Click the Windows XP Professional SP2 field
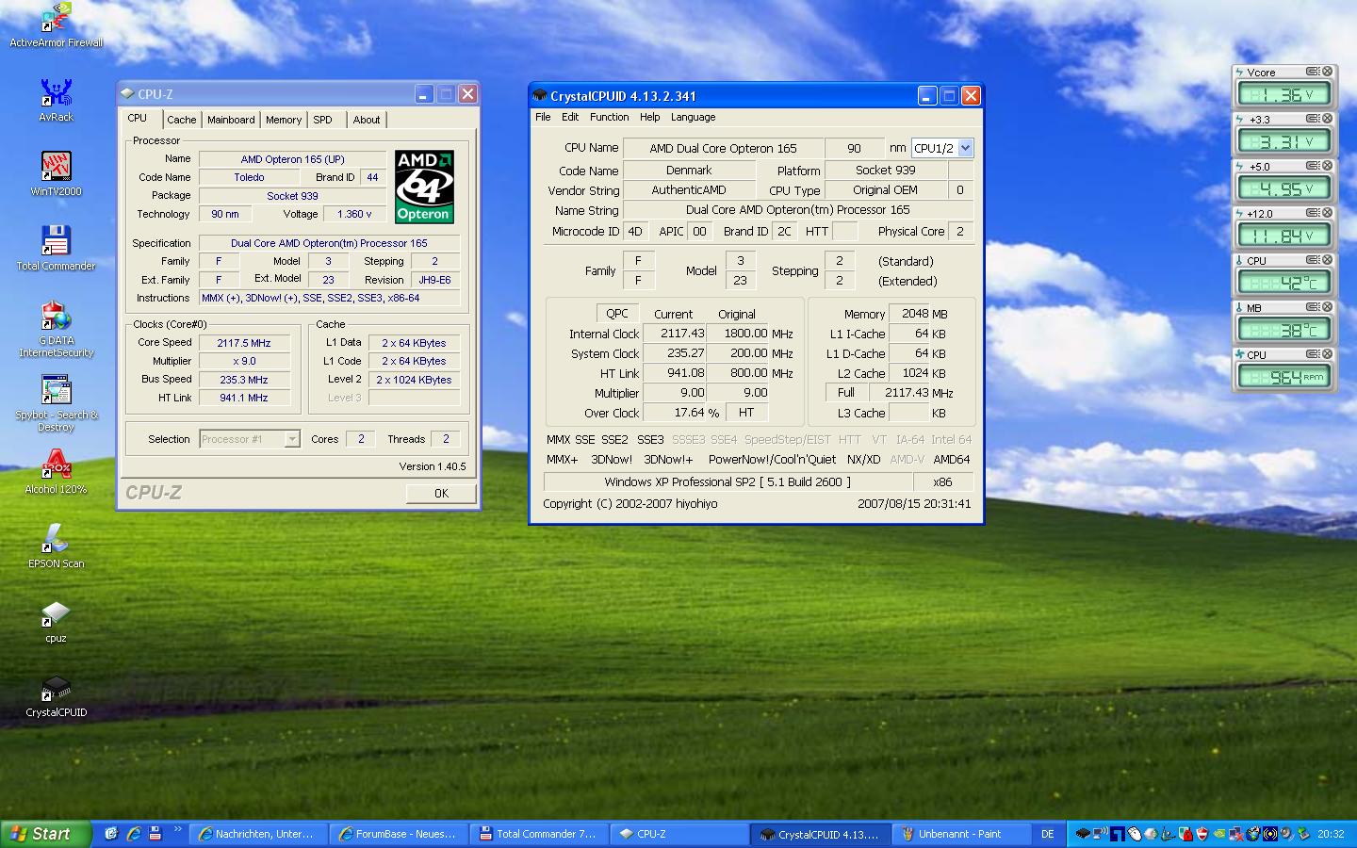The image size is (1357, 848). (728, 481)
